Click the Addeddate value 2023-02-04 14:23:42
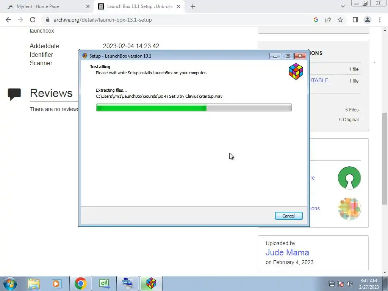This screenshot has width=388, height=291. pos(131,46)
